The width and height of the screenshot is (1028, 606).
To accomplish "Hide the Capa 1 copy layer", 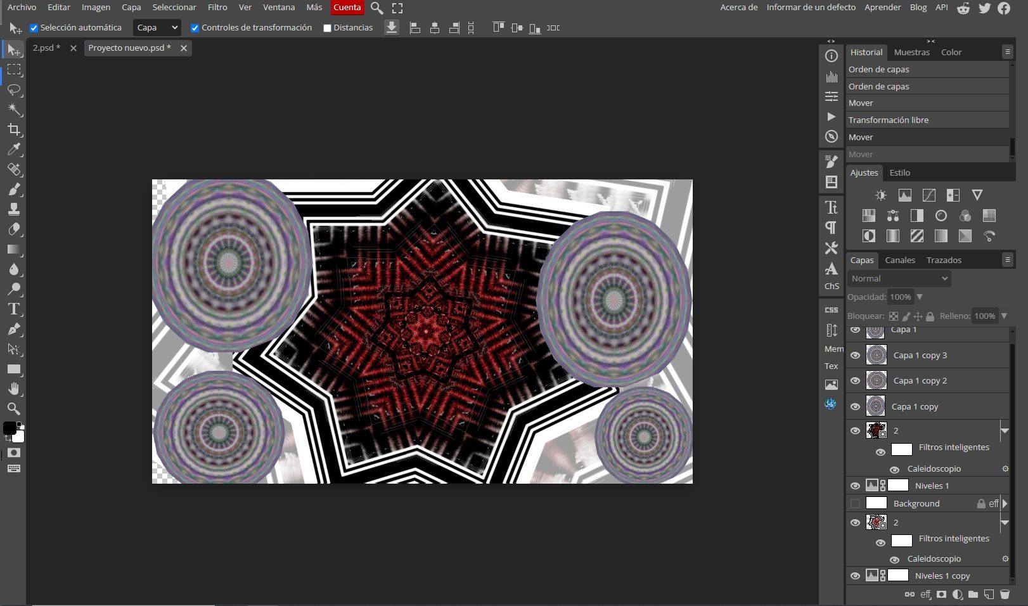I will [x=855, y=406].
